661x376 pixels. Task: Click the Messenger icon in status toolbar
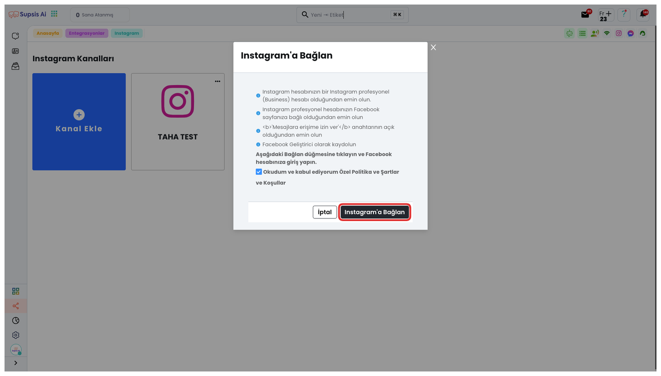coord(631,33)
